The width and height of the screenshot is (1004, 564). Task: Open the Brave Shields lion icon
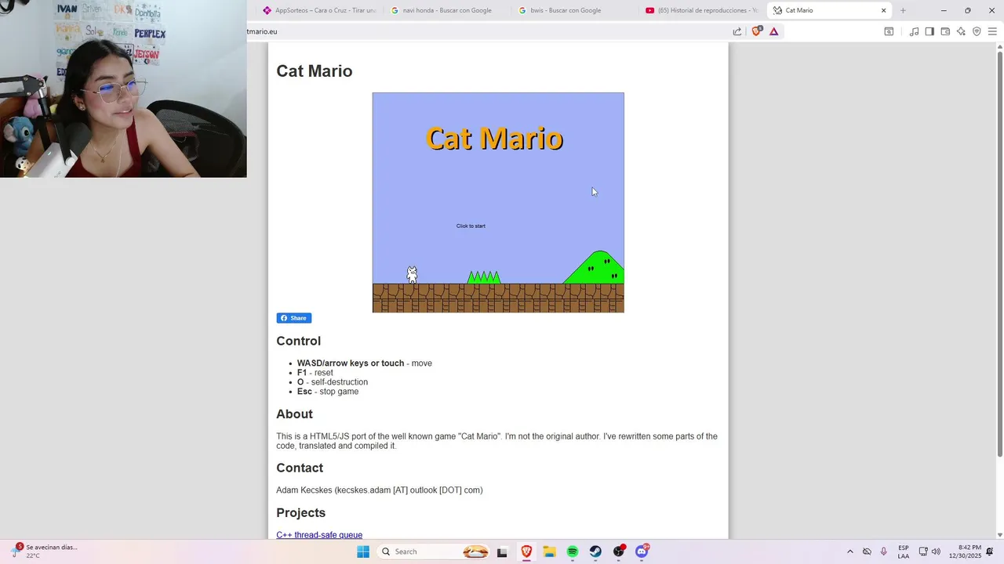coord(757,31)
